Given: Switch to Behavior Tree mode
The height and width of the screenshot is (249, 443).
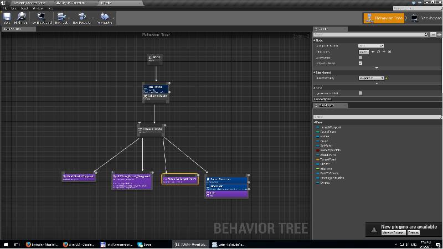Looking at the screenshot, I should coord(384,18).
